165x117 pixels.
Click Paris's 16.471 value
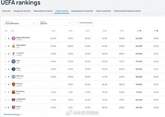click(156, 69)
